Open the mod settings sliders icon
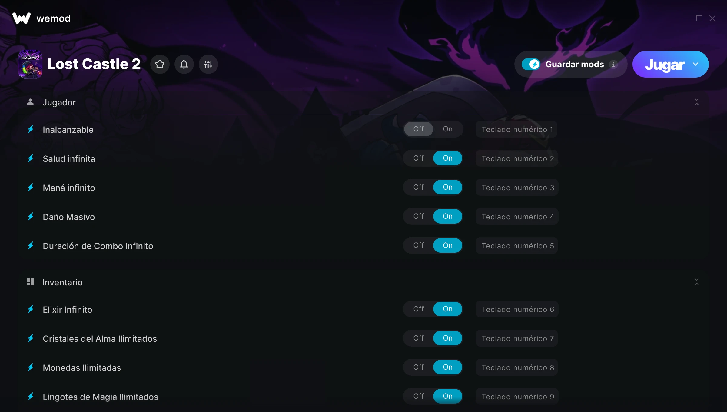727x412 pixels. [x=208, y=64]
